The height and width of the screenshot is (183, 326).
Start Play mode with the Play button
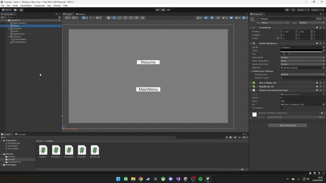click(x=157, y=10)
